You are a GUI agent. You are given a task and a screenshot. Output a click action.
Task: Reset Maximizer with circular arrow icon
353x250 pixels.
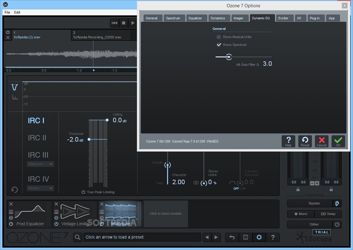pyautogui.click(x=15, y=190)
